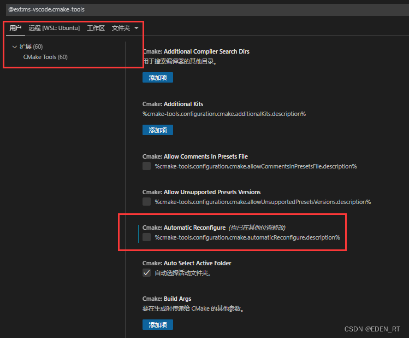Click the 自动选择活动文件夹 description text
The height and width of the screenshot is (338, 409).
(x=183, y=273)
